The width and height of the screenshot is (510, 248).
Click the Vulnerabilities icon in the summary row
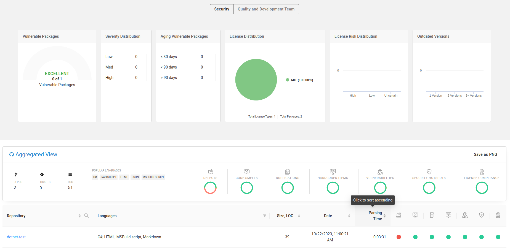pos(380,172)
